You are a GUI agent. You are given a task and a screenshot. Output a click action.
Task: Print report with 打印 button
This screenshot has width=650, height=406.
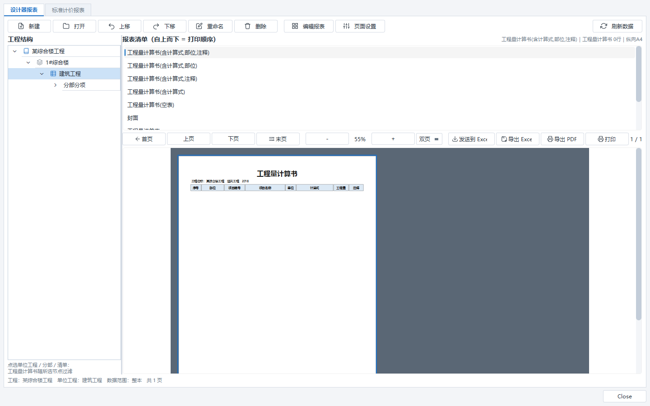pyautogui.click(x=607, y=139)
